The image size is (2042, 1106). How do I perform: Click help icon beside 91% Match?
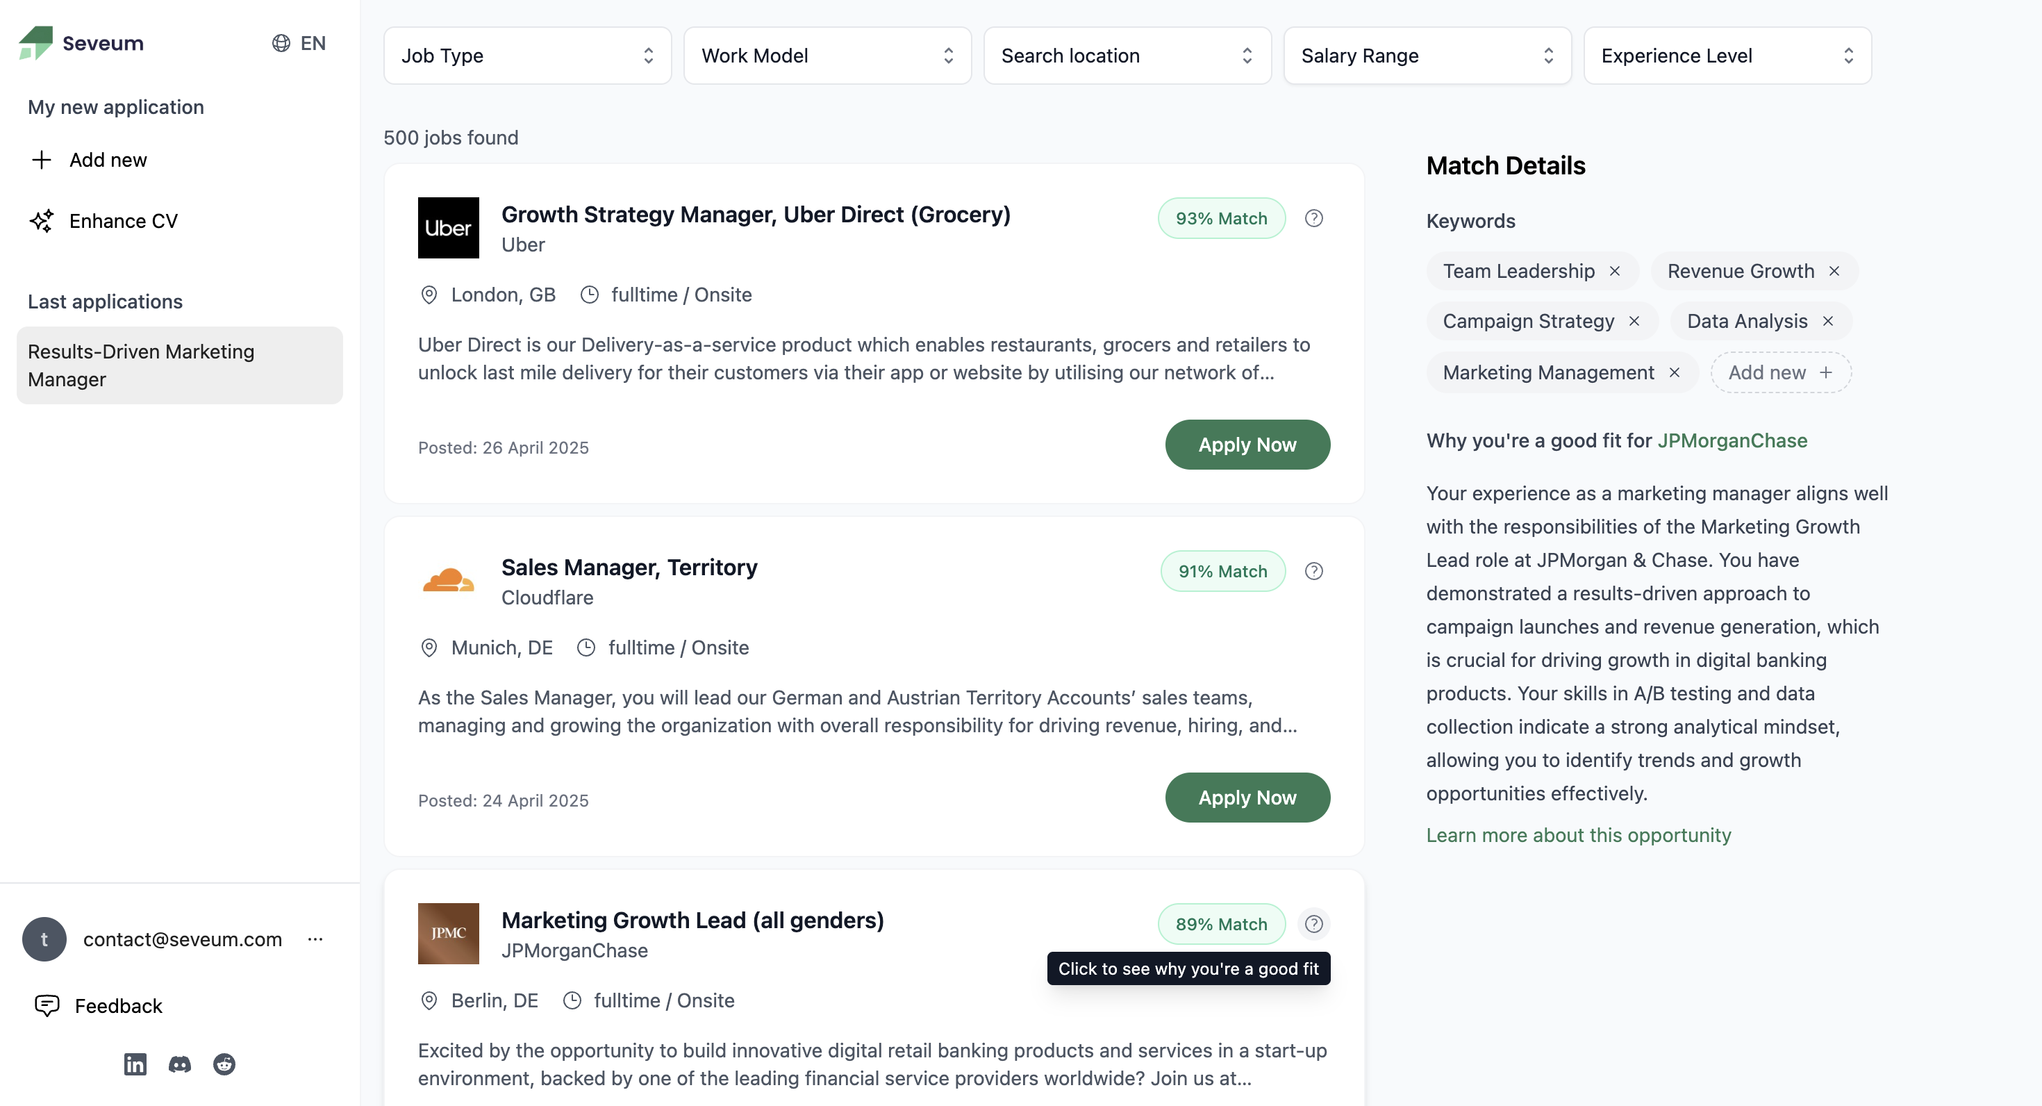pyautogui.click(x=1313, y=571)
